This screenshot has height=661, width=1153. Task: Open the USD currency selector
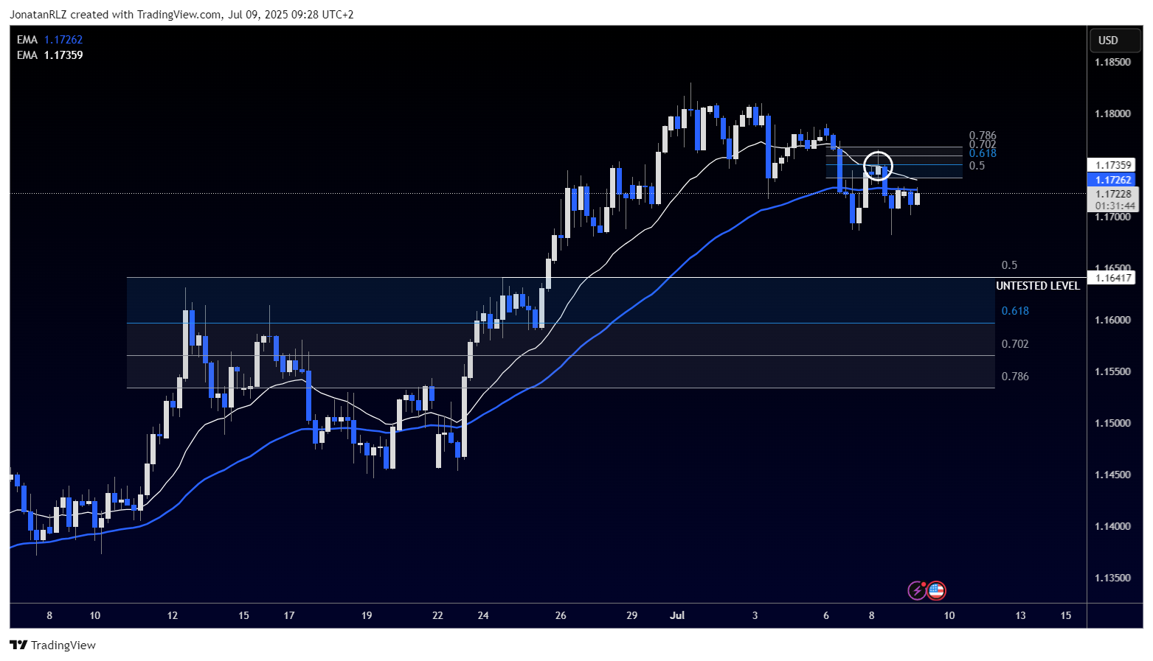click(1115, 41)
